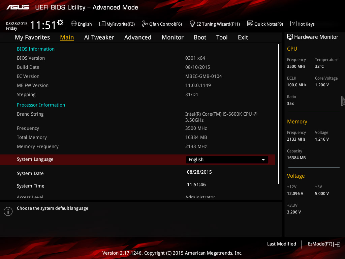Image resolution: width=345 pixels, height=259 pixels.
Task: Open the Tool tab
Action: (222, 37)
